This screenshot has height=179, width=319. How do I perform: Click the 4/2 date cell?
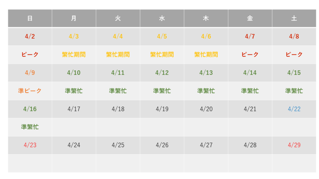pyautogui.click(x=30, y=37)
